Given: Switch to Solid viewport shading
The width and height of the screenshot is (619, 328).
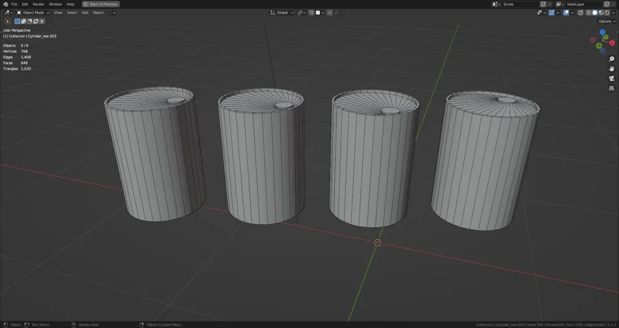Looking at the screenshot, I should click(595, 13).
